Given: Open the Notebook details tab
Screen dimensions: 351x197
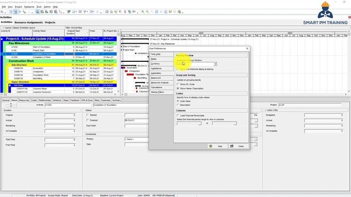Looking at the screenshot, I should [57, 100].
